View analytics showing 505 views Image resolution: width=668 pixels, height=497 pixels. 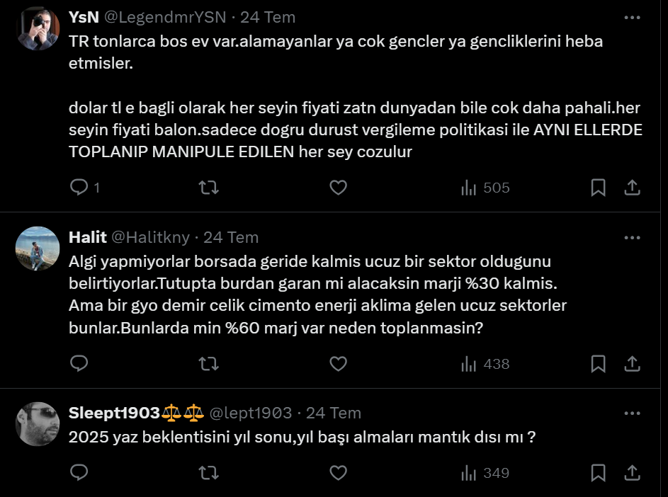[x=485, y=188]
